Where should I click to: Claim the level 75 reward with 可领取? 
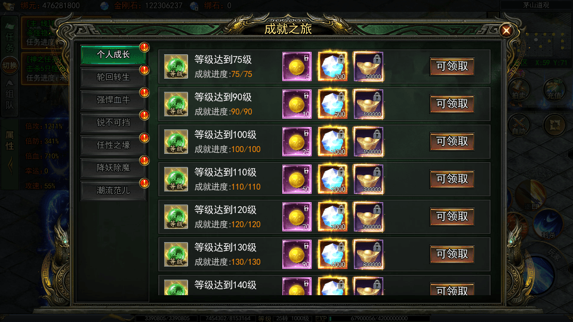pyautogui.click(x=452, y=66)
